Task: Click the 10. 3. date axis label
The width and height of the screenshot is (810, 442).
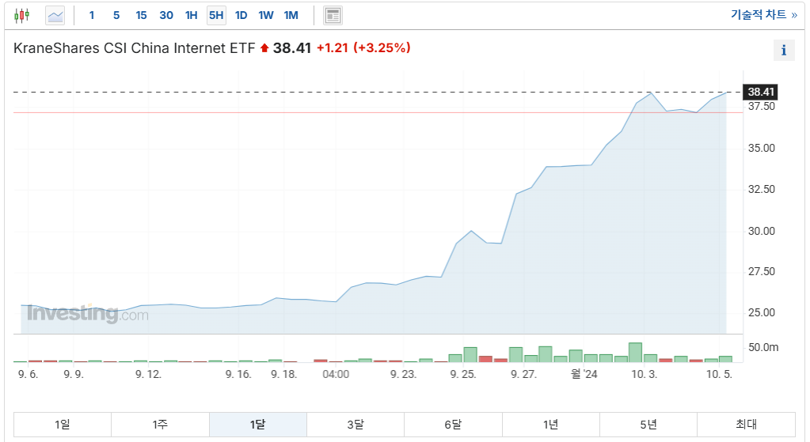Action: click(x=645, y=375)
